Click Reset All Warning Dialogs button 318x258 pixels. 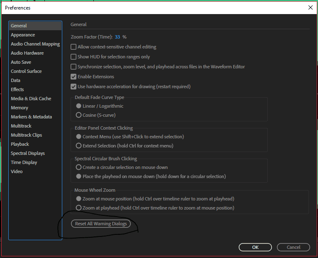click(101, 224)
